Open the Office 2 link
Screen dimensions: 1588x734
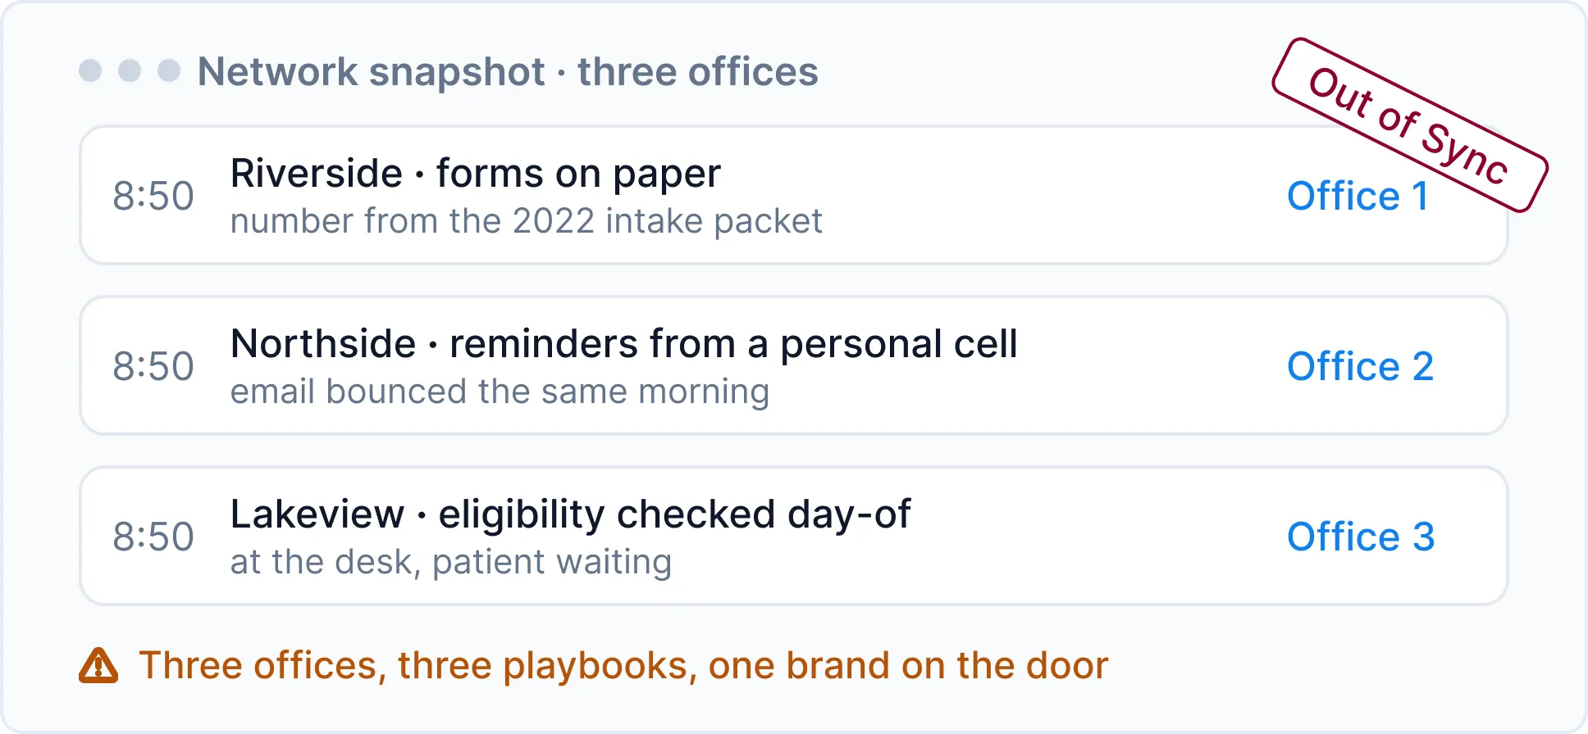1360,366
